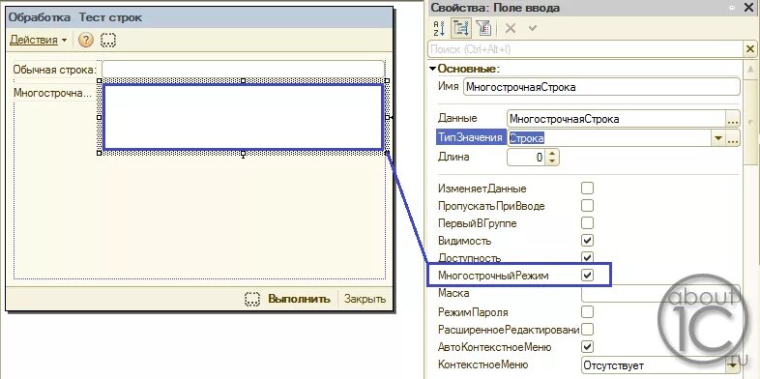Uncheck the МногострочныйРежим checkbox
Image resolution: width=760 pixels, height=379 pixels.
pyautogui.click(x=587, y=276)
